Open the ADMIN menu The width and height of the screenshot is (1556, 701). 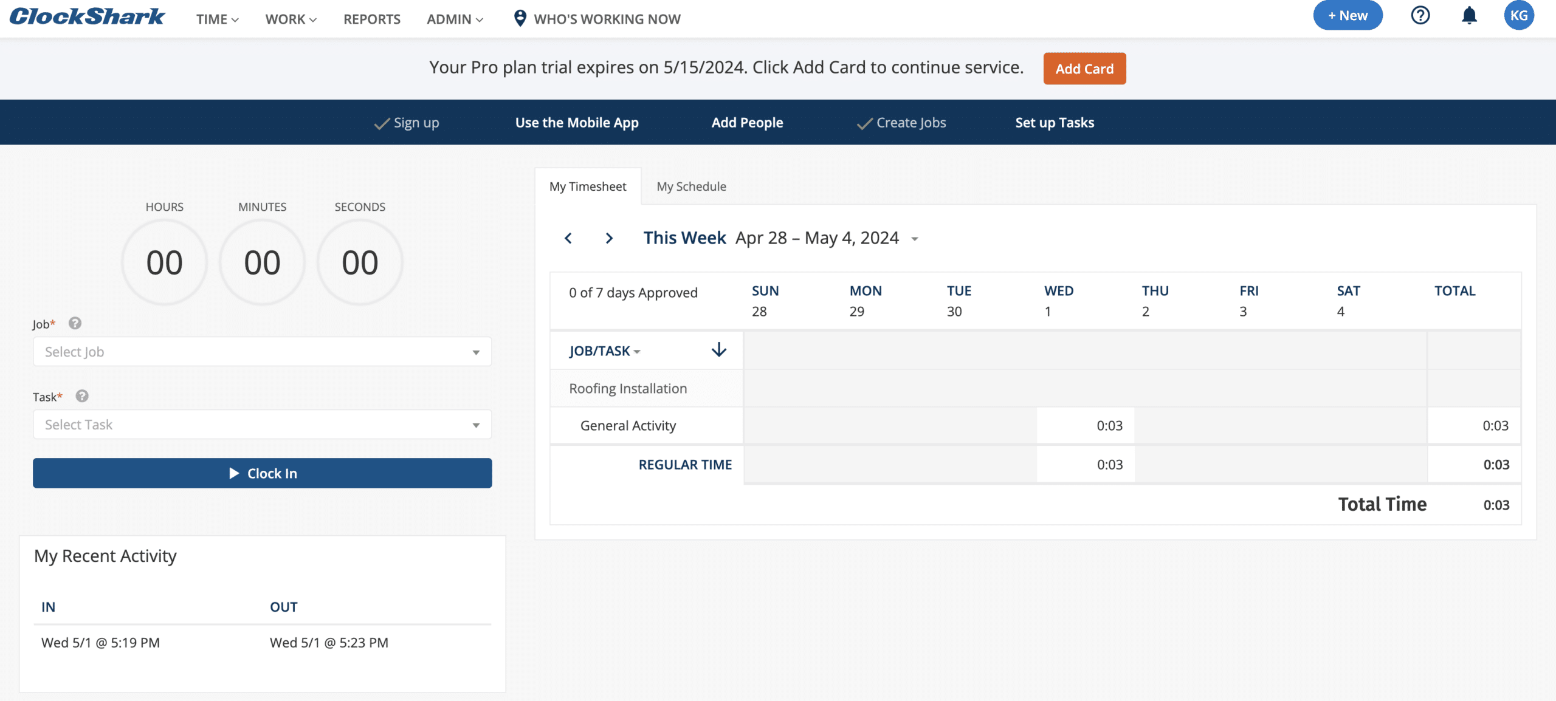click(455, 19)
